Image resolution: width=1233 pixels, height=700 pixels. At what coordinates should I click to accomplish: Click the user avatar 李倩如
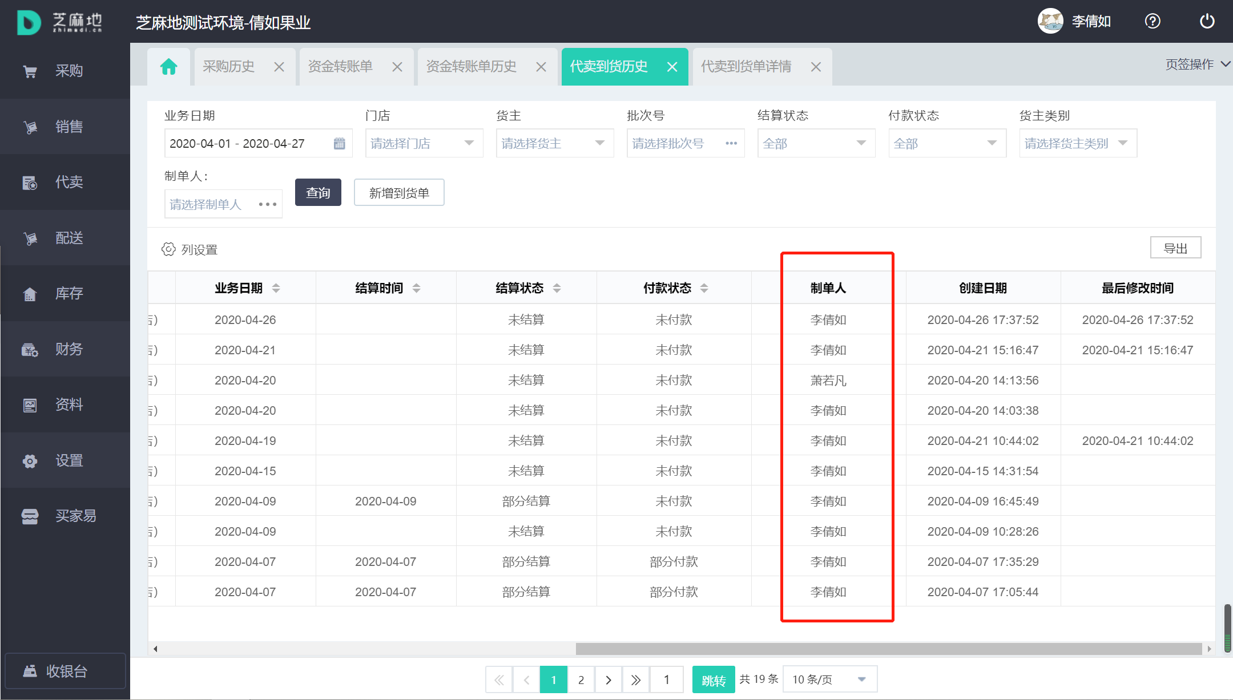(x=1050, y=21)
